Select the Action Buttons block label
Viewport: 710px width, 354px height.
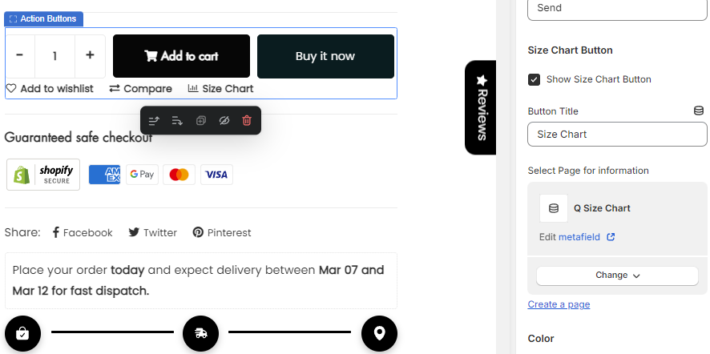pyautogui.click(x=44, y=18)
